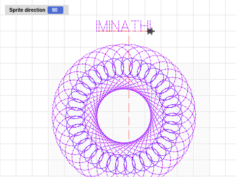Viewport: 236px width, 177px height.
Task: Click the left outer edge of the spirograph
Action: [53, 115]
